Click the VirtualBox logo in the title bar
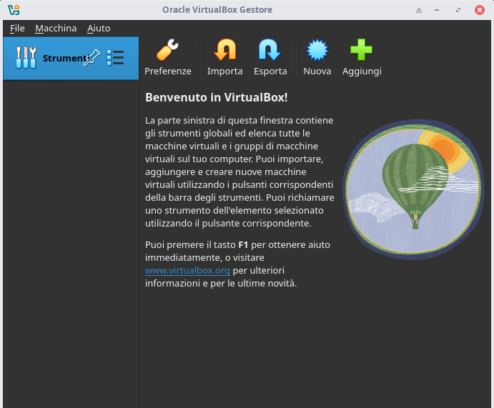 coord(14,10)
